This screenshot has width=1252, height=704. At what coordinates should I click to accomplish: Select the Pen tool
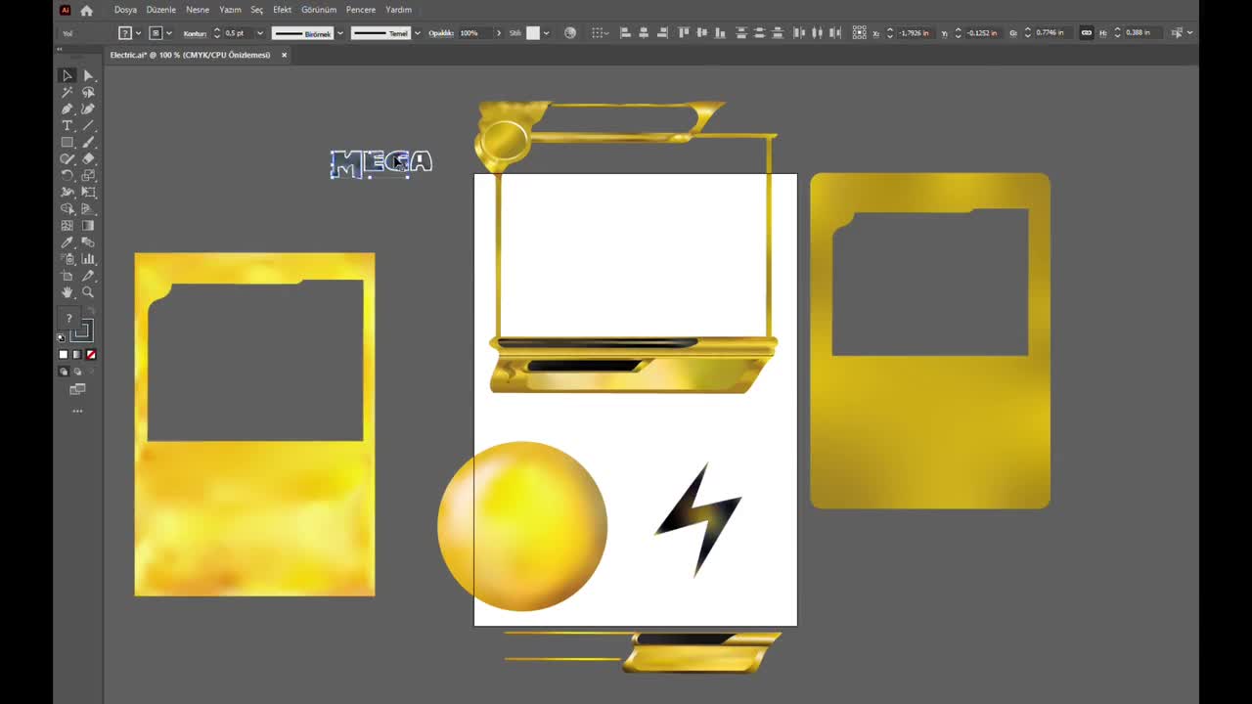click(x=67, y=109)
